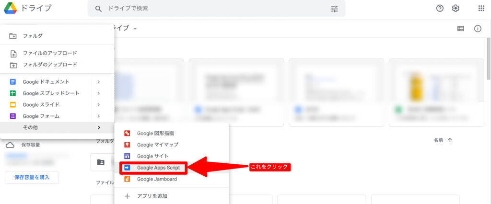Click the sort direction arrow icon
Screen dimensions: 491x204
[450, 140]
